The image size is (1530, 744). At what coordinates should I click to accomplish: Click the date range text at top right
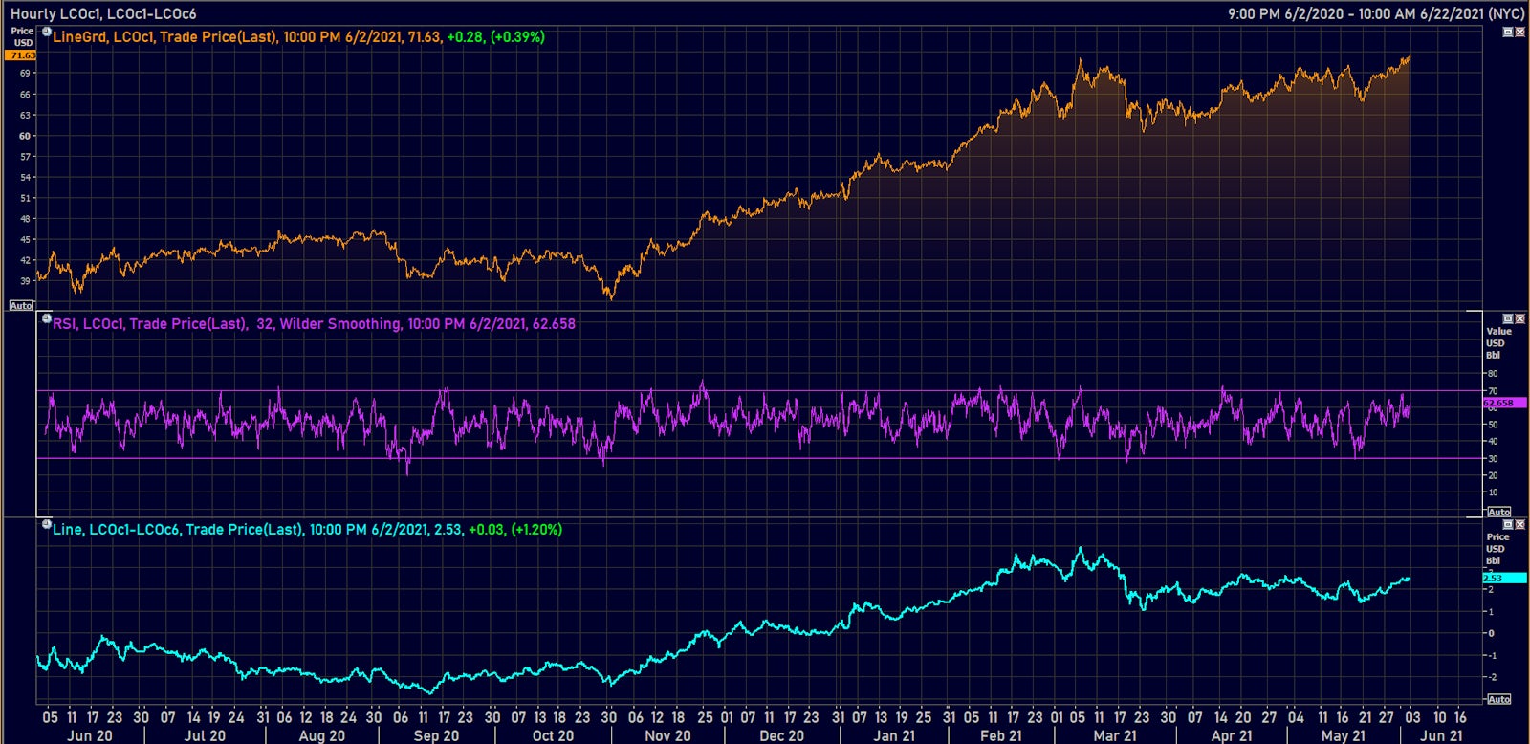(1376, 13)
